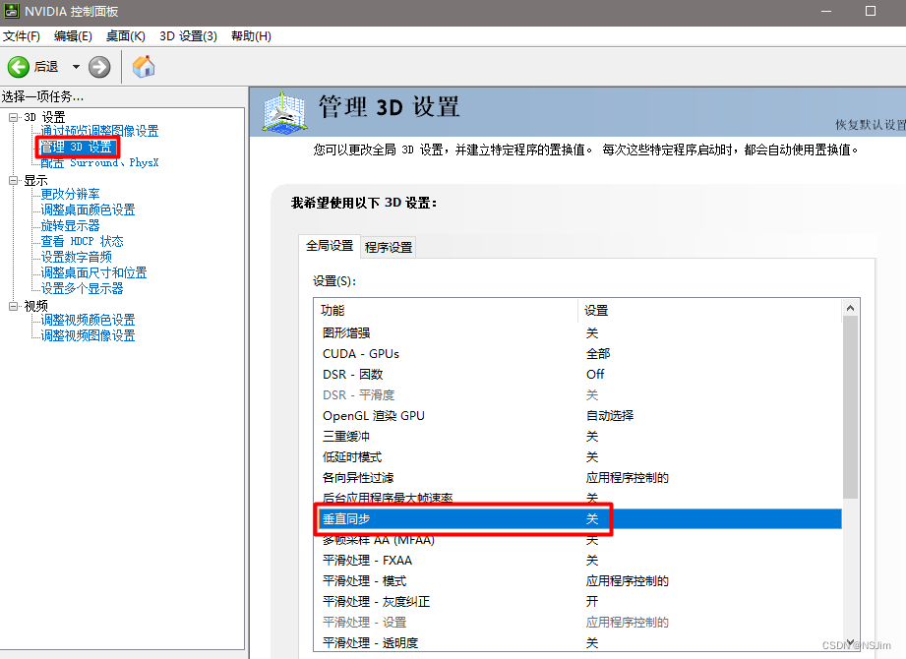Open 旋转显示器 task
Image resolution: width=906 pixels, height=659 pixels.
click(70, 225)
